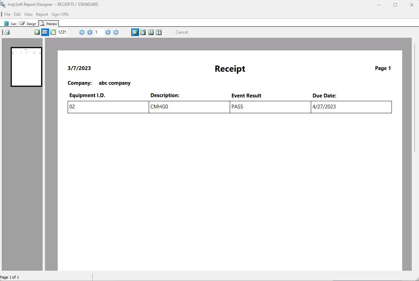Switch to two-up continuous page view
This screenshot has width=419, height=281.
[x=159, y=32]
